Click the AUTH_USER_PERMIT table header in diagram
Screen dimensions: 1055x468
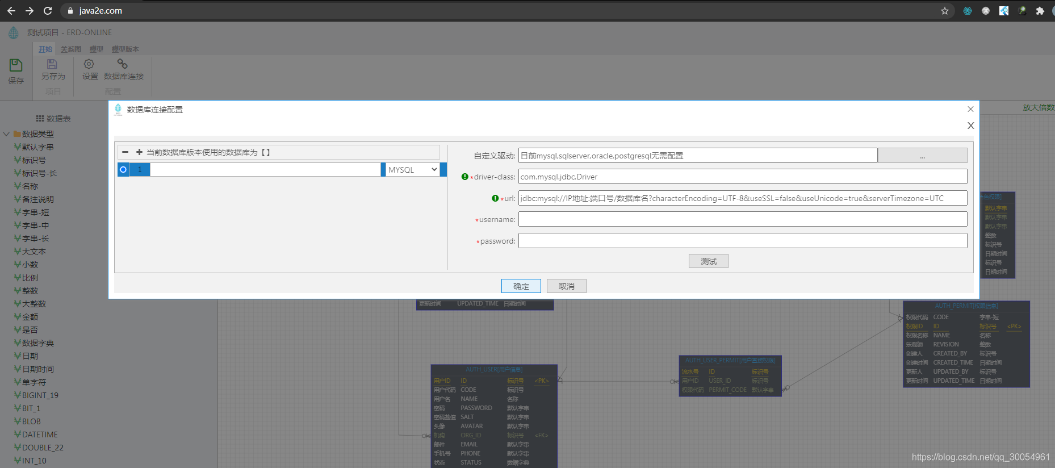pyautogui.click(x=730, y=360)
